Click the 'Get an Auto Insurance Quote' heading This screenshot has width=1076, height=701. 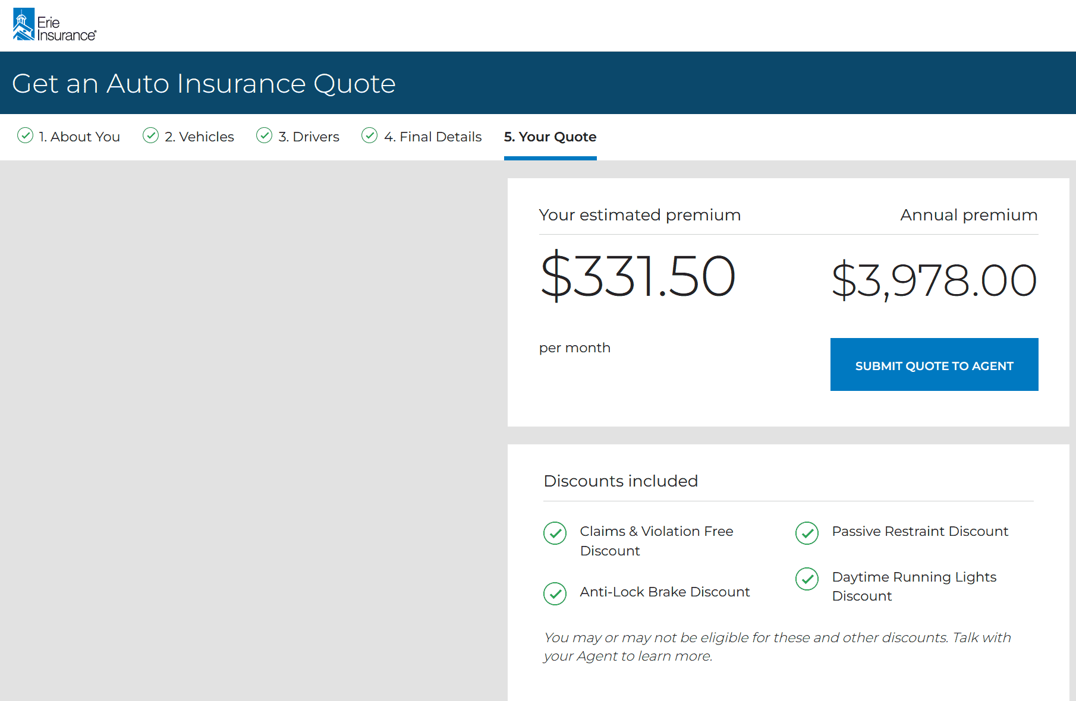point(204,83)
